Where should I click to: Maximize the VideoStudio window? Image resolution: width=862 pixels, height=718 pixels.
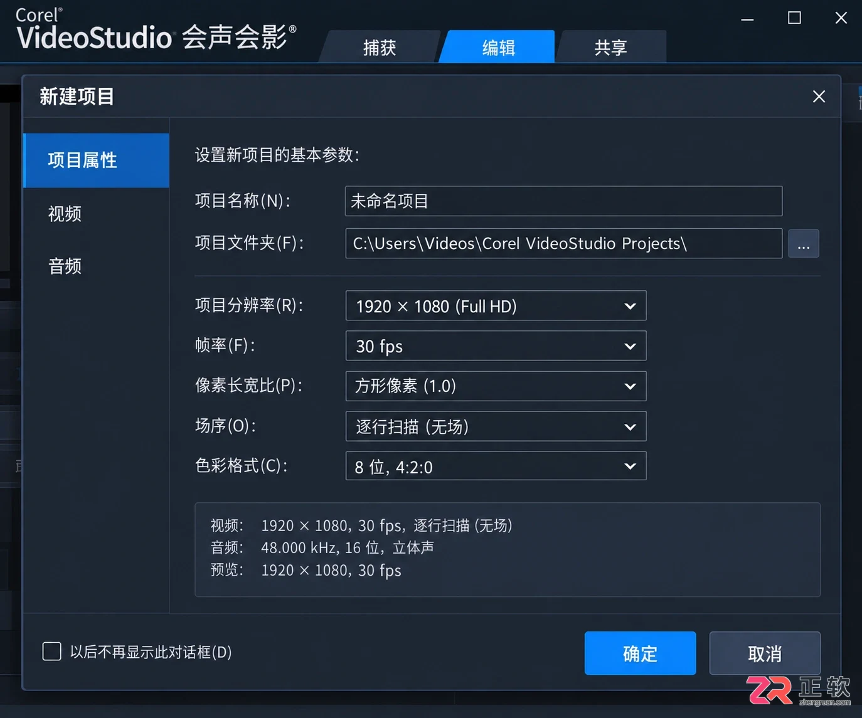tap(794, 18)
